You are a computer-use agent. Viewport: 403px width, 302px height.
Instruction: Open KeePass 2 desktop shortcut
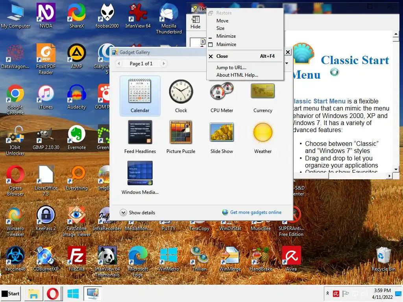tap(46, 219)
